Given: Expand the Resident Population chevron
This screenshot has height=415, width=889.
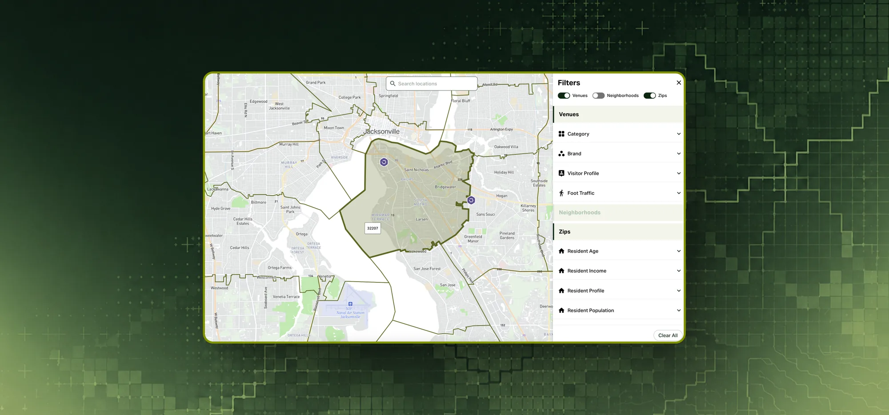Looking at the screenshot, I should pyautogui.click(x=679, y=310).
